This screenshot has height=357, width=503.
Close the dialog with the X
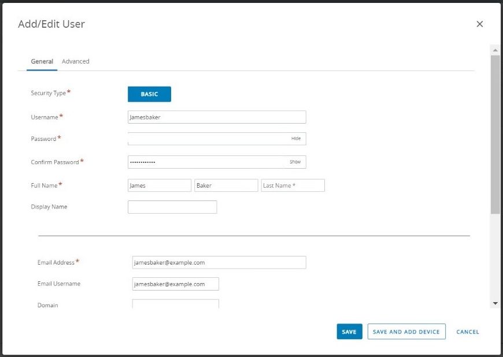point(479,24)
